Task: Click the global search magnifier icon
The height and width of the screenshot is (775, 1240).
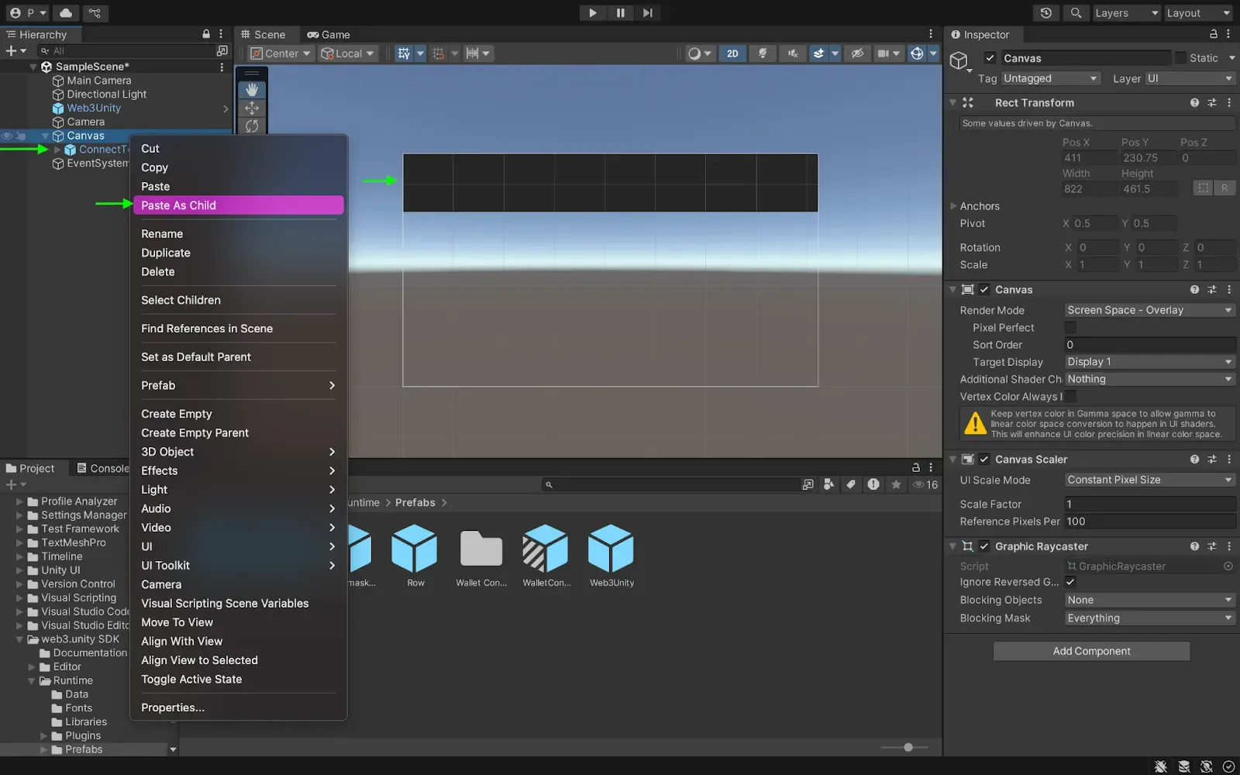Action: [1076, 13]
